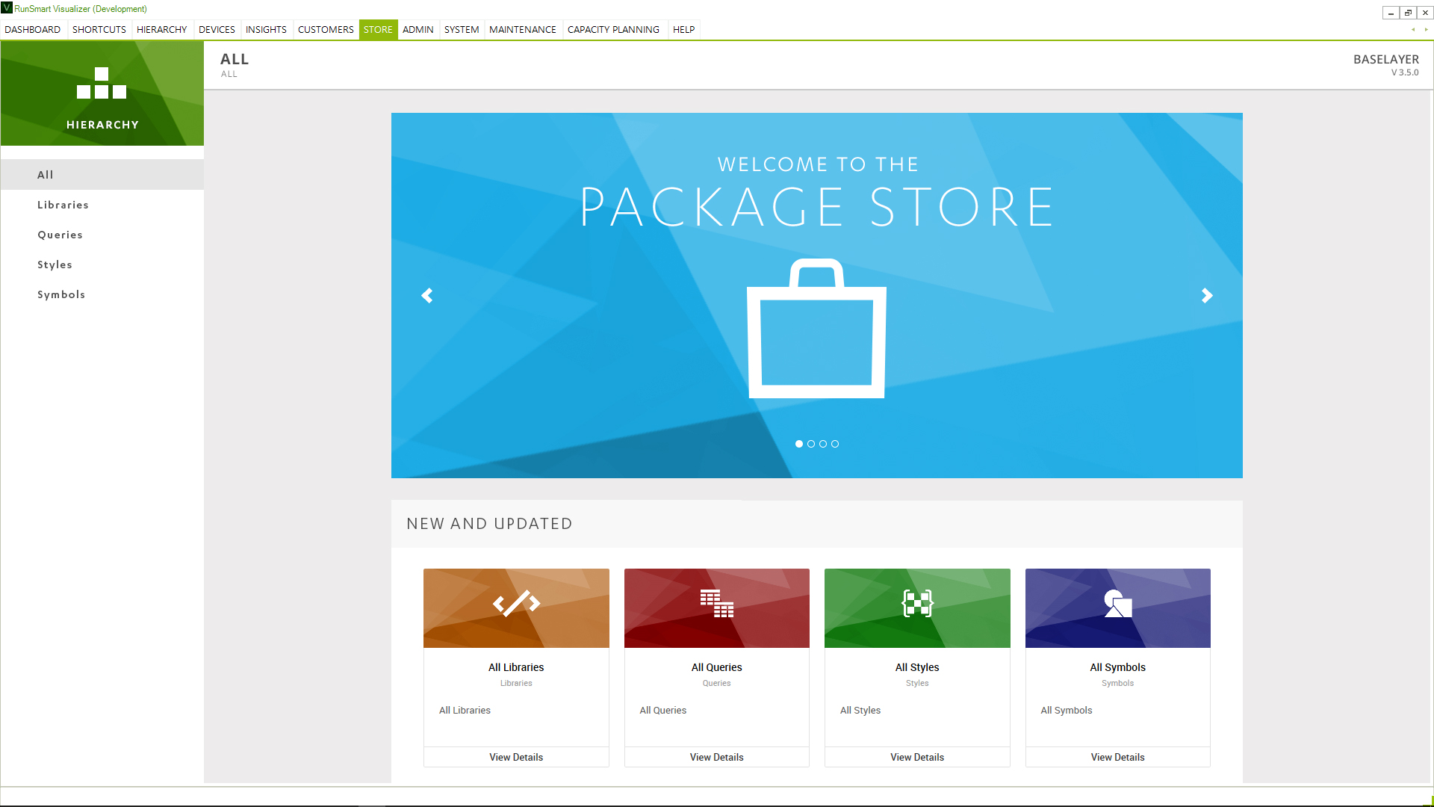The width and height of the screenshot is (1434, 807).
Task: Click the All Queries table grid icon
Action: 716,603
